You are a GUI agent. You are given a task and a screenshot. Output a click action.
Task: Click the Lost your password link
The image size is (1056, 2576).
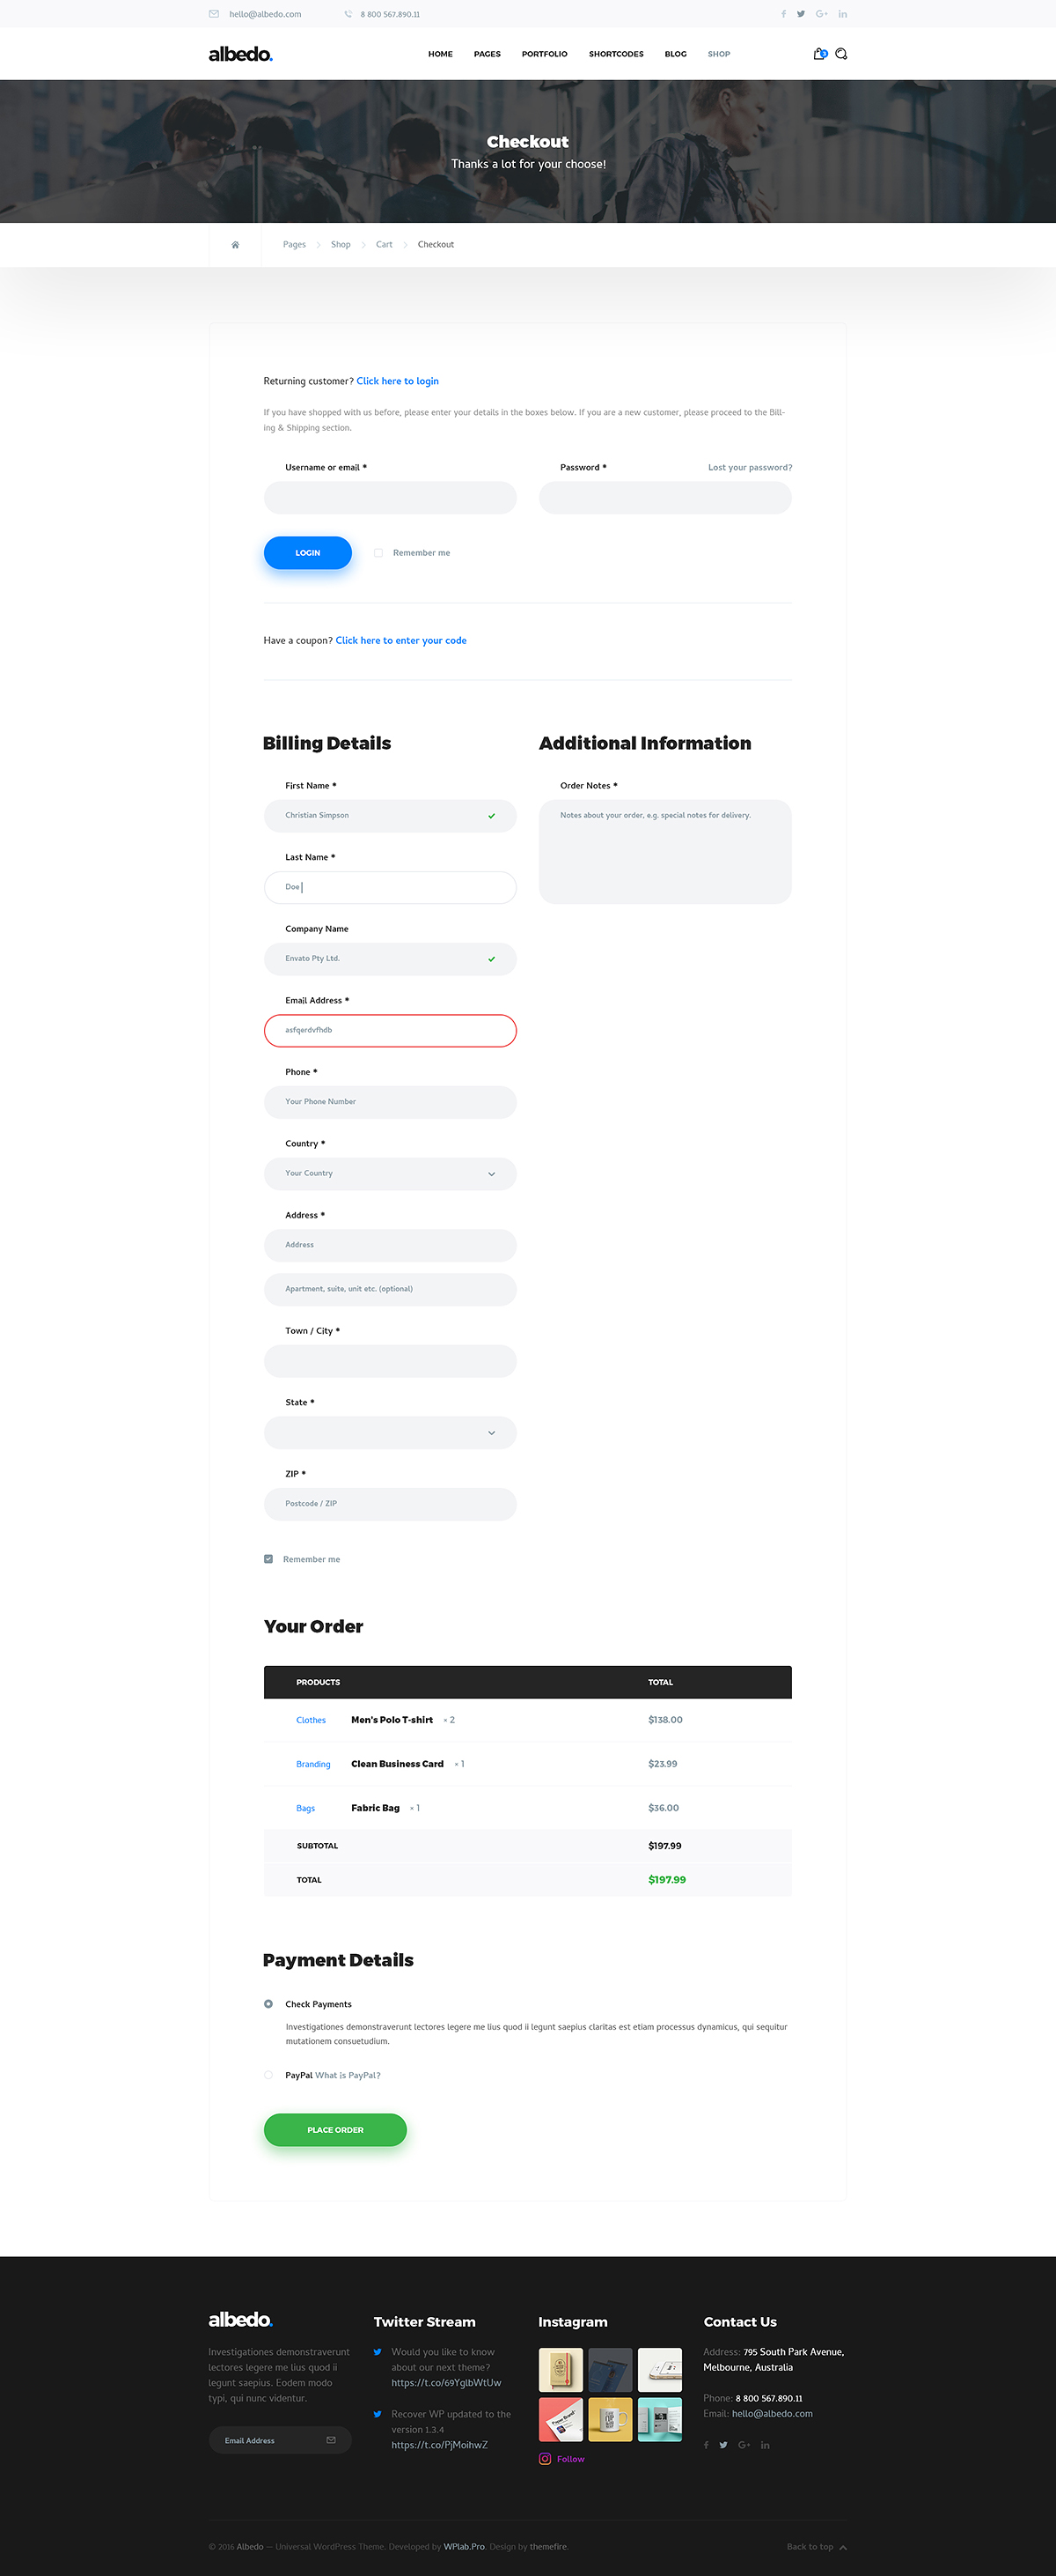(x=749, y=468)
